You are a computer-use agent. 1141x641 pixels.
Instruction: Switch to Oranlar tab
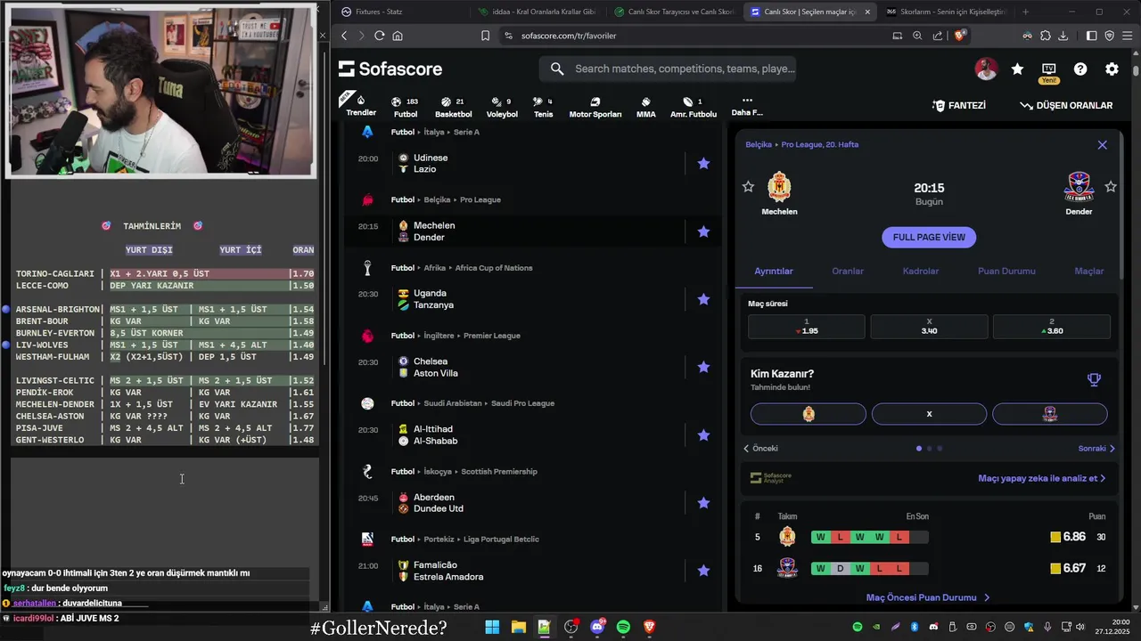click(x=848, y=271)
